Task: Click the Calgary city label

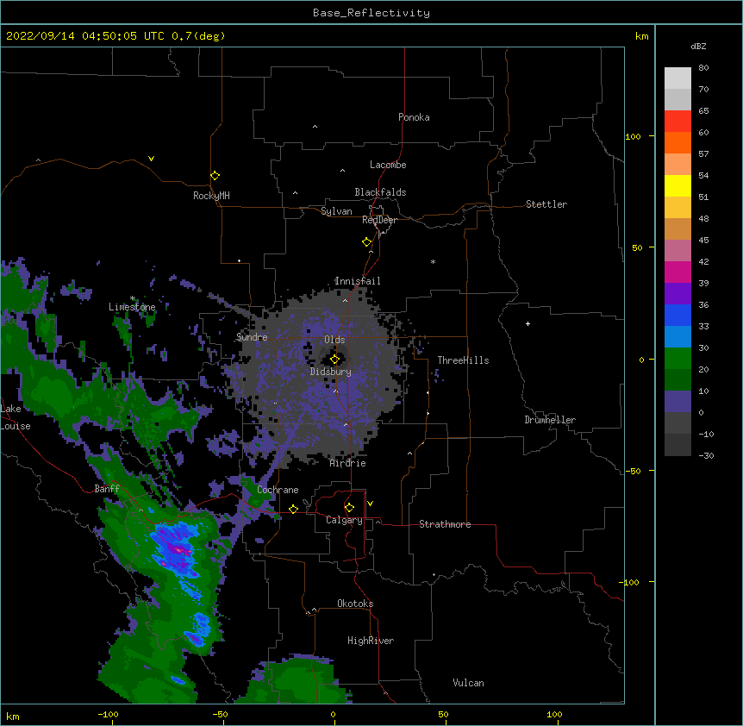Action: pos(344,520)
